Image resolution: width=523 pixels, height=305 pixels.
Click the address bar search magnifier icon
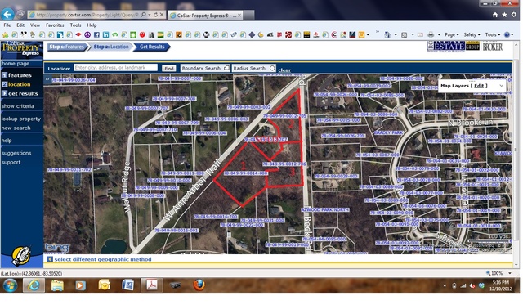pos(144,15)
